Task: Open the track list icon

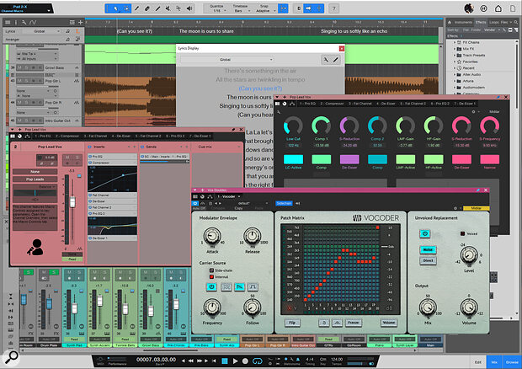Action: coord(8,22)
